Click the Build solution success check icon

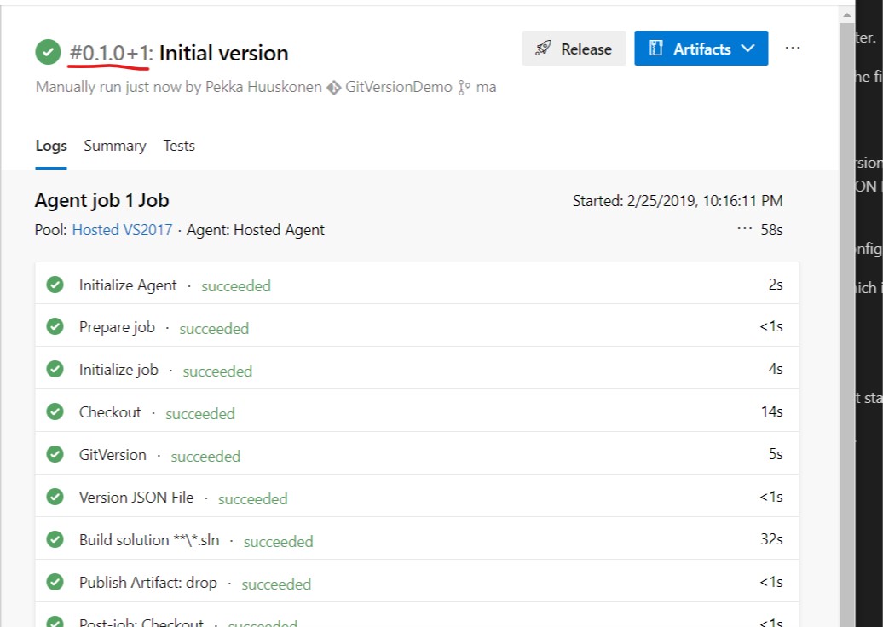pyautogui.click(x=55, y=539)
